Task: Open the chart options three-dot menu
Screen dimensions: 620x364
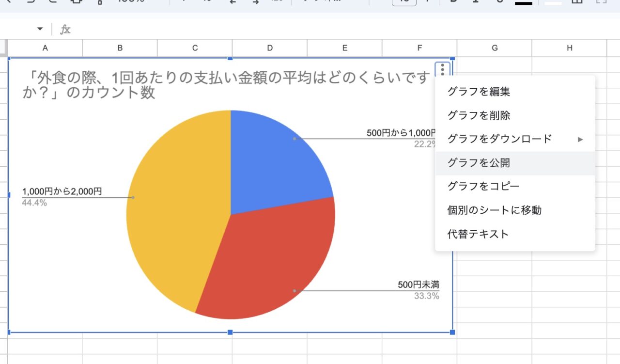Action: pyautogui.click(x=442, y=70)
